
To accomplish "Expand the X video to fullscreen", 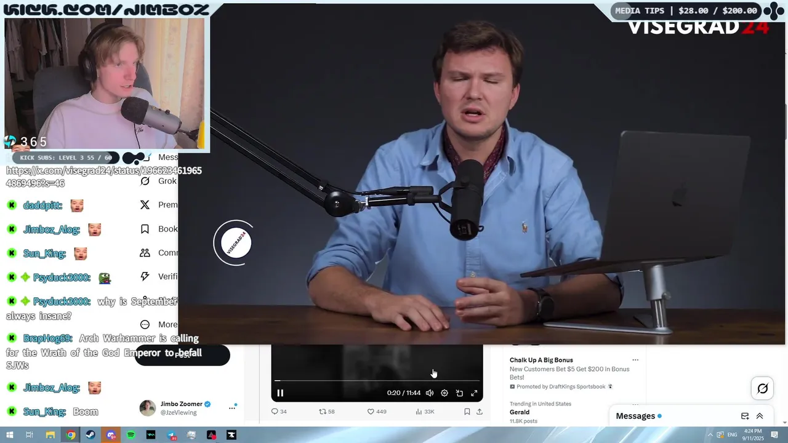I will (474, 393).
